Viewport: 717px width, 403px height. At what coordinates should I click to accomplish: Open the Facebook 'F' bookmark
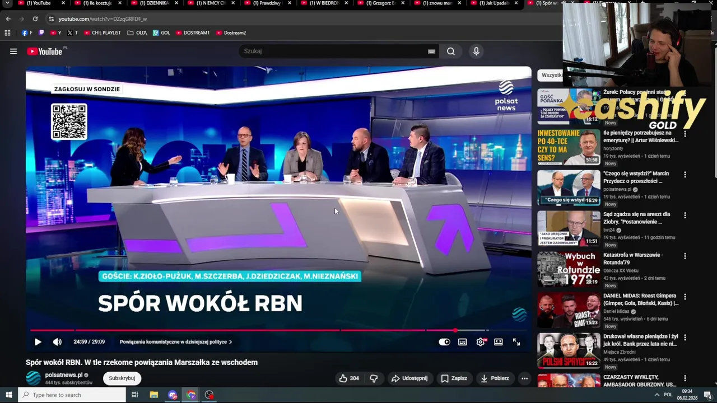click(27, 33)
